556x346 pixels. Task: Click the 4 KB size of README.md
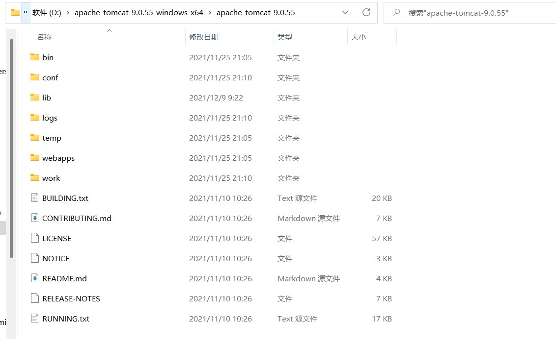pos(384,279)
